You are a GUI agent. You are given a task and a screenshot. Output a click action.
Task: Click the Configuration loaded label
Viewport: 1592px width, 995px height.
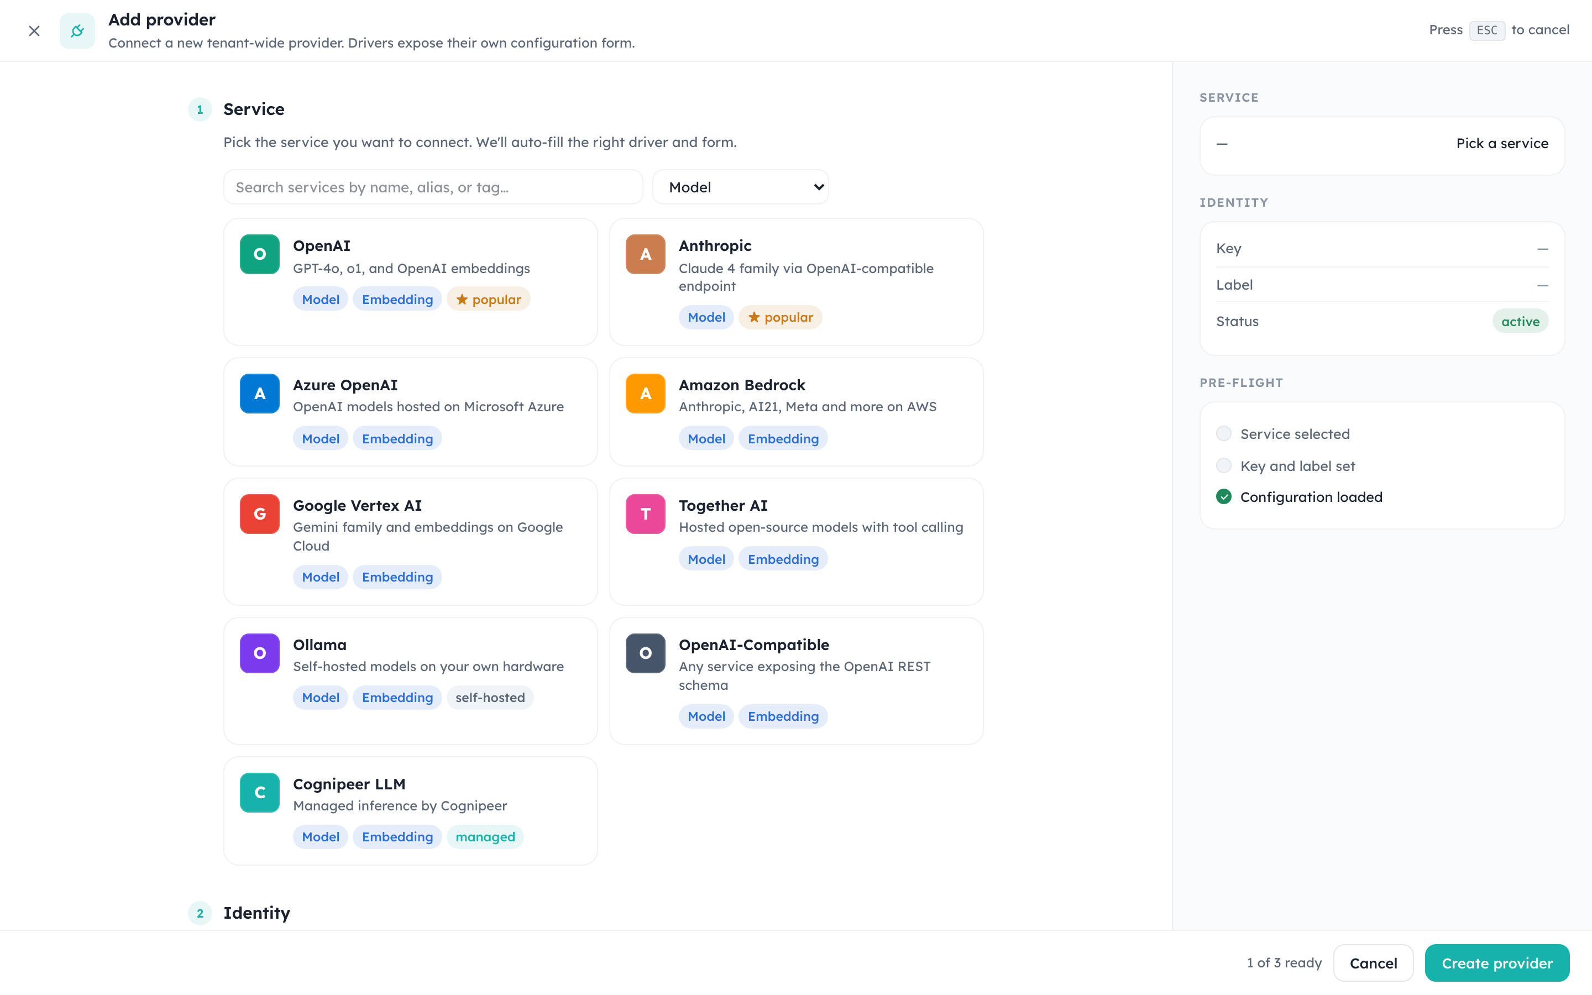tap(1311, 497)
